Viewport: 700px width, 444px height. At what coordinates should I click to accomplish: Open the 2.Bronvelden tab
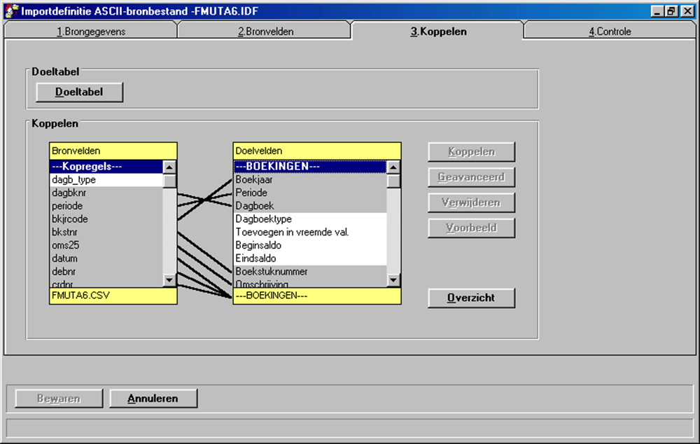265,32
